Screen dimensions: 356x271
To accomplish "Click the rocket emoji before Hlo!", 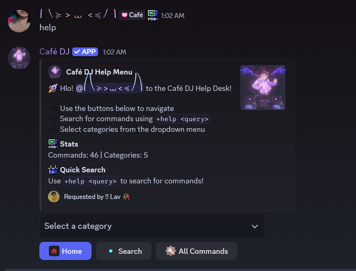I will point(53,88).
